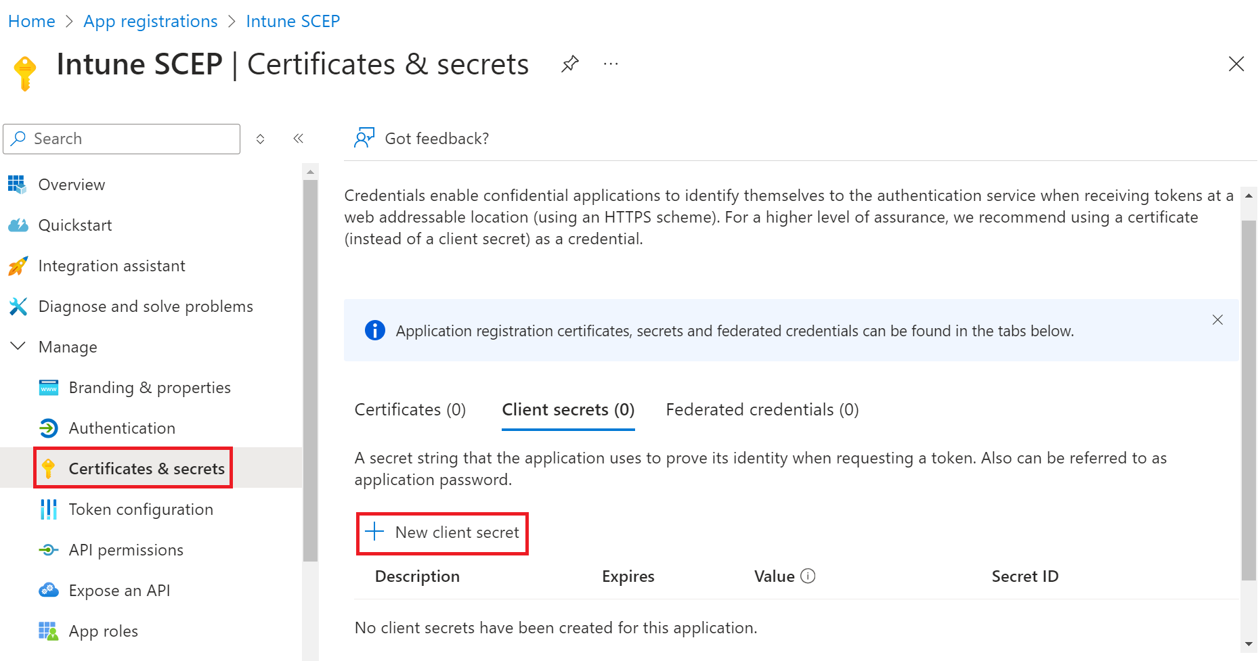The width and height of the screenshot is (1258, 661).
Task: Collapse the Manage section
Action: click(x=18, y=346)
